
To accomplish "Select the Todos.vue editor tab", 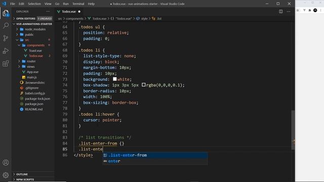I will click(69, 12).
